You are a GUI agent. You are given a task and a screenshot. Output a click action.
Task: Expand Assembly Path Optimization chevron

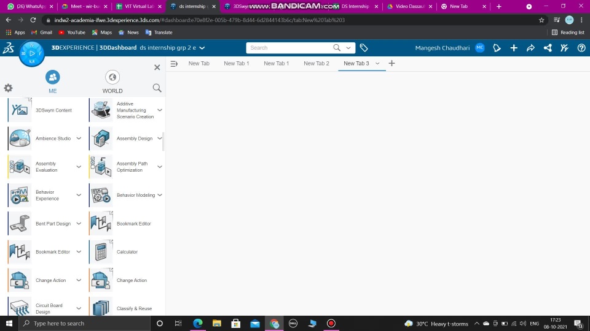pos(160,167)
